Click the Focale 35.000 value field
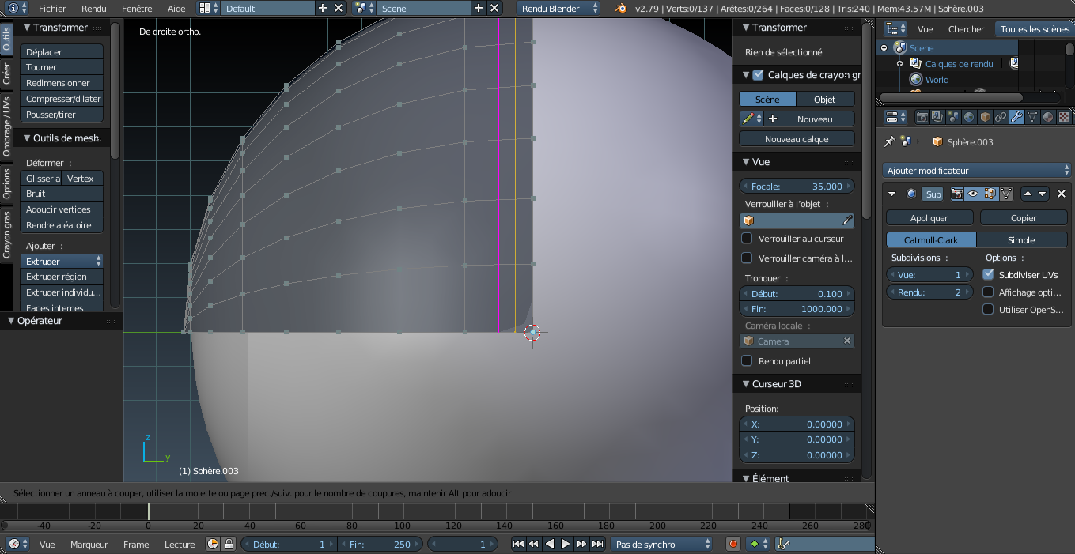 pos(797,186)
